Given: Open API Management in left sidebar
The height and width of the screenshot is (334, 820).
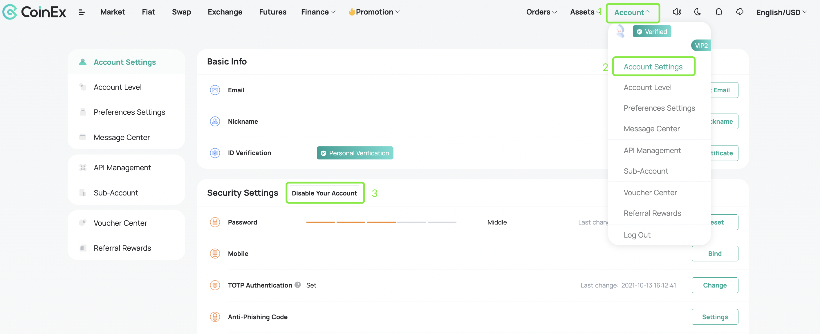Looking at the screenshot, I should pyautogui.click(x=126, y=168).
